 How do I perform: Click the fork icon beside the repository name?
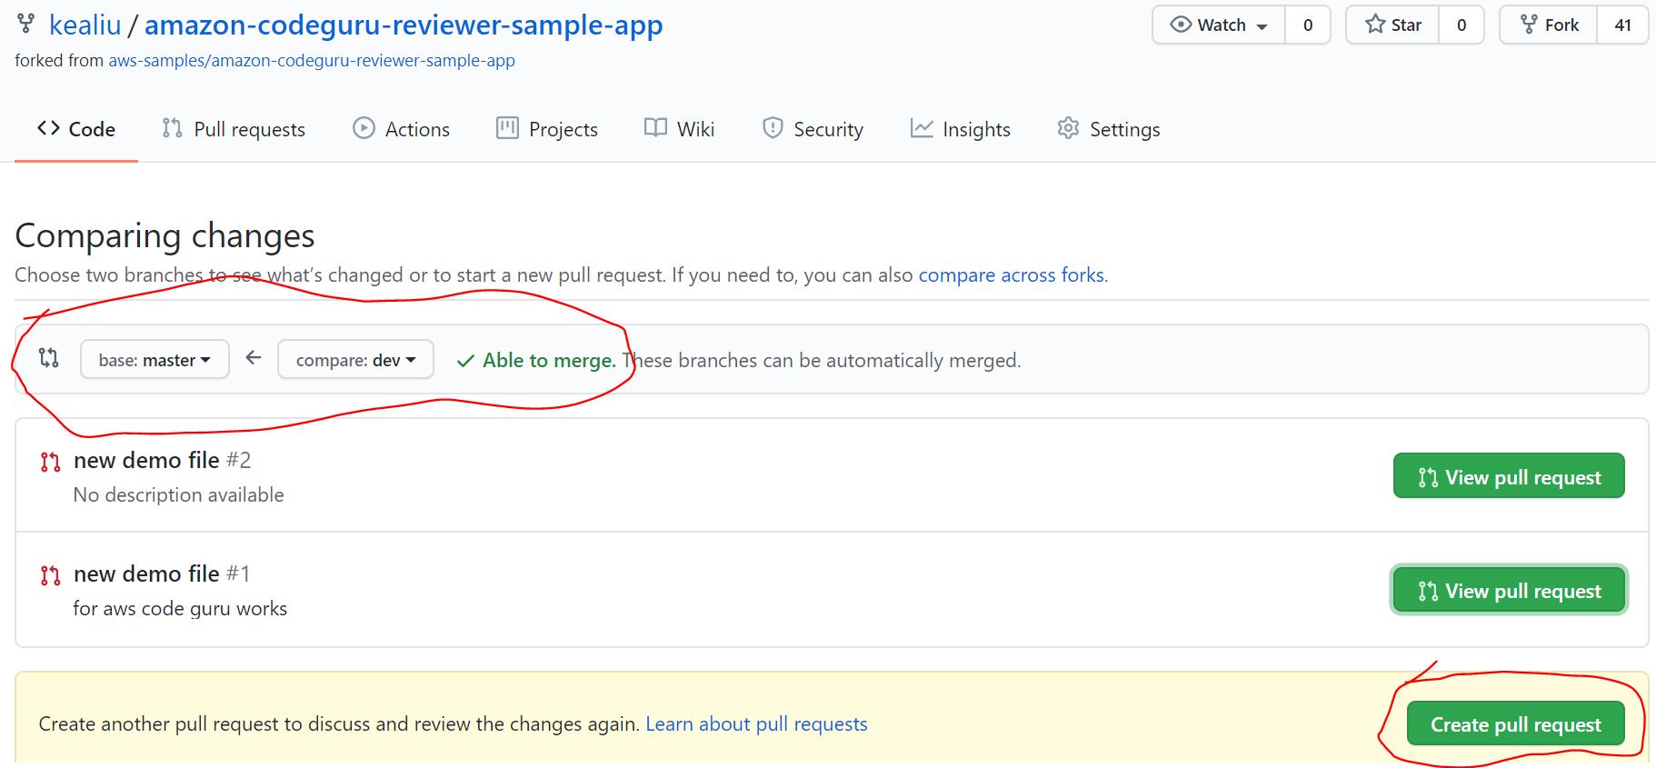26,25
